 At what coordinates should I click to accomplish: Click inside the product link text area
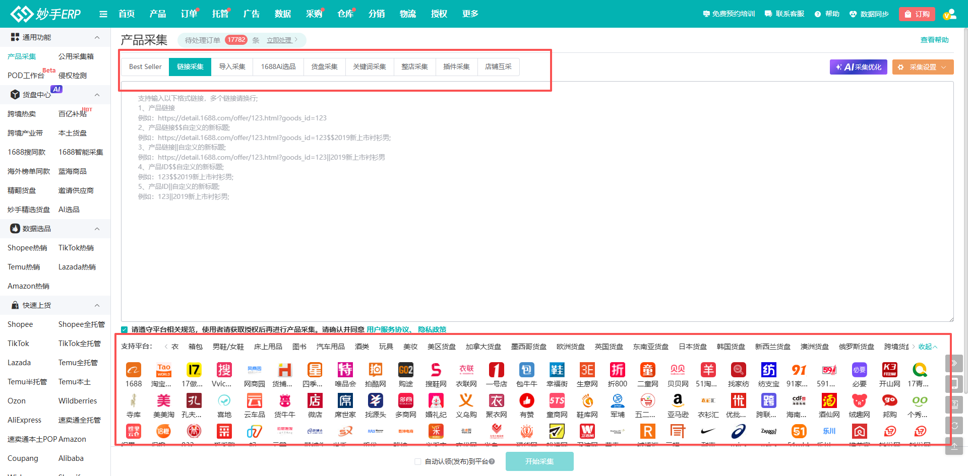(x=537, y=201)
